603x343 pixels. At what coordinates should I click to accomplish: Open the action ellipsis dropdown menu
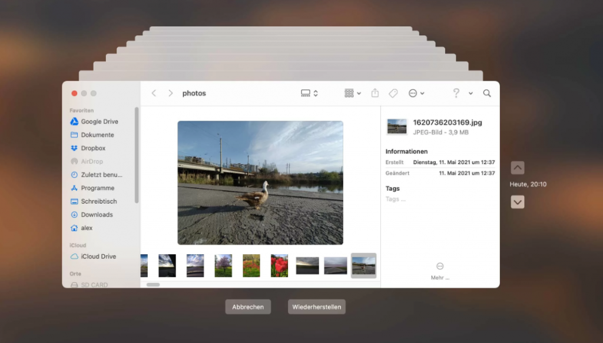click(416, 93)
